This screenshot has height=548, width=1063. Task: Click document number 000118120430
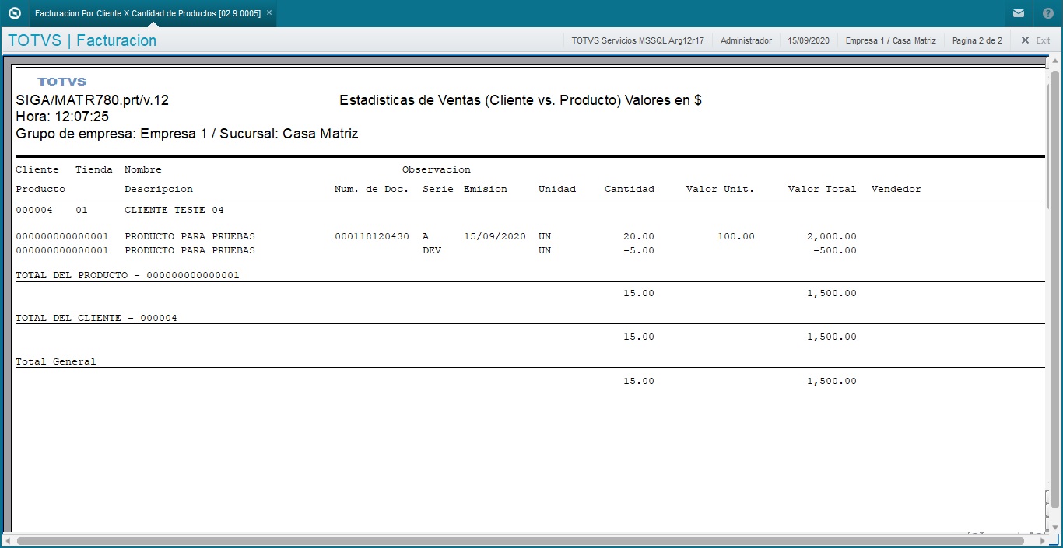[x=371, y=236]
